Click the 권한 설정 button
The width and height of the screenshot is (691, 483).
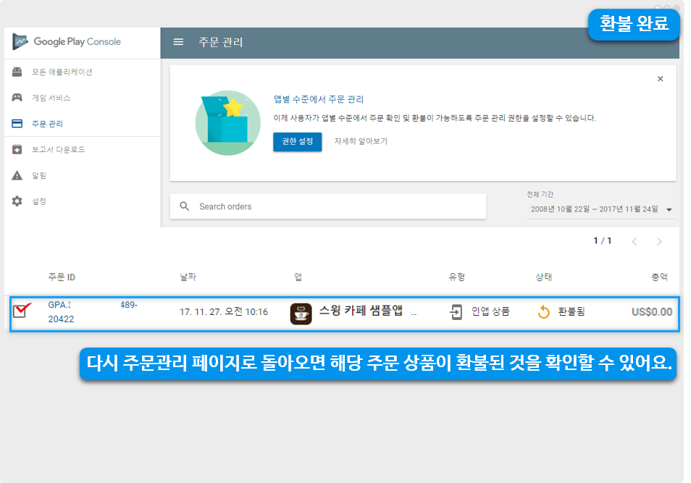[297, 141]
